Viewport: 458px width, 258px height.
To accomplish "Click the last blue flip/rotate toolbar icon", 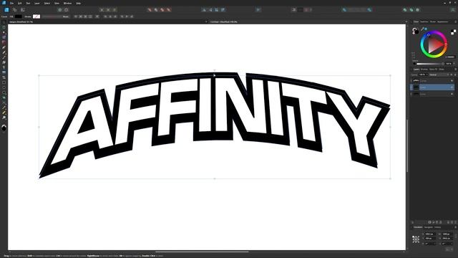I will (x=223, y=9).
